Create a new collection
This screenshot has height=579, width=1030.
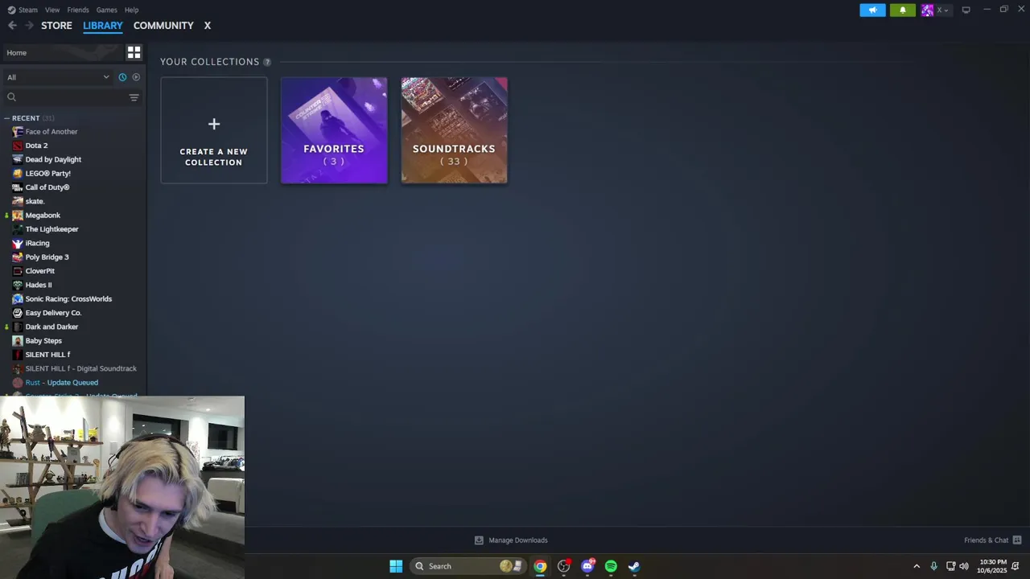coord(214,130)
